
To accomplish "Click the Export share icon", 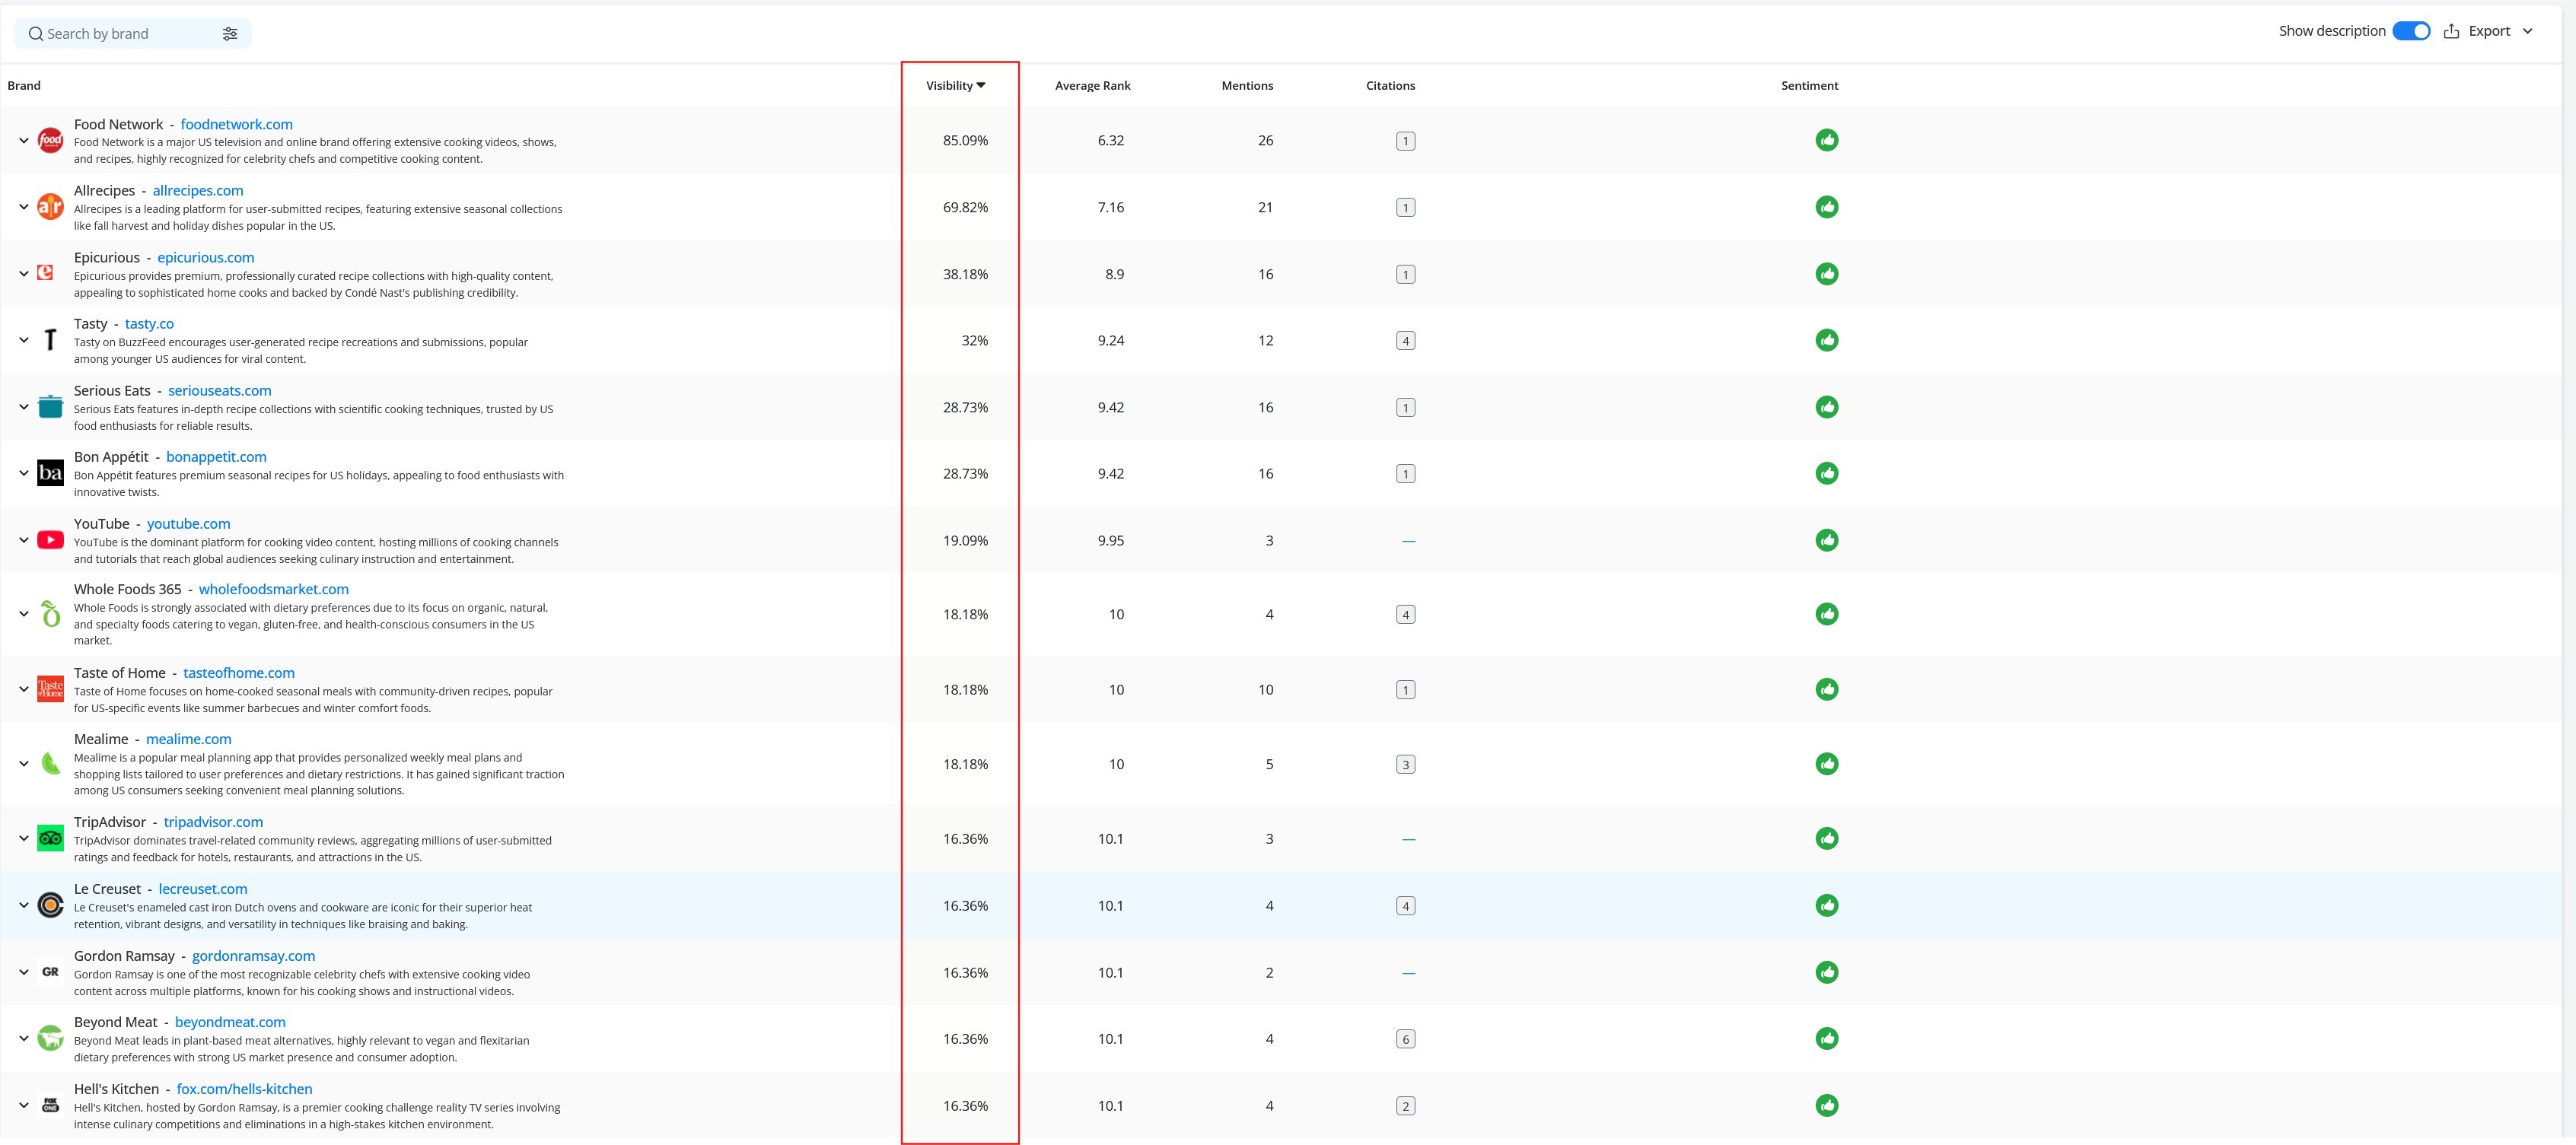I will [2451, 31].
